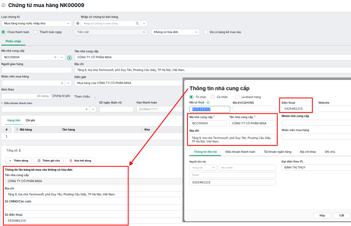Open the Loại chứng từ dropdown
This screenshot has width=351, height=226.
pos(37,24)
